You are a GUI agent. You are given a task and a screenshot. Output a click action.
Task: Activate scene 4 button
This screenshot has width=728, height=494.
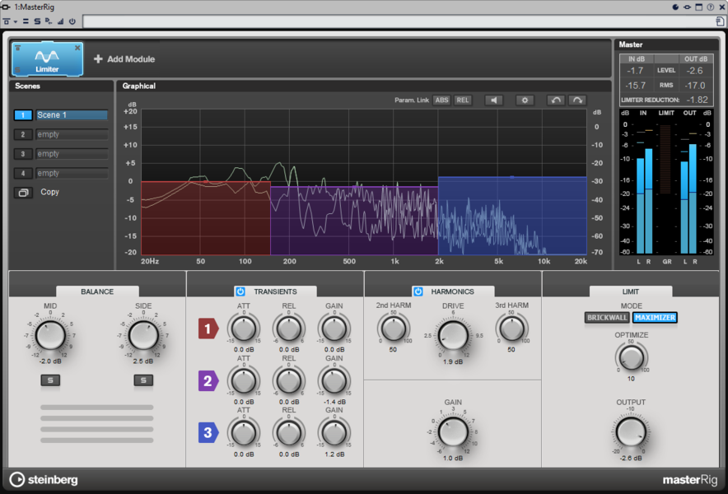click(23, 173)
